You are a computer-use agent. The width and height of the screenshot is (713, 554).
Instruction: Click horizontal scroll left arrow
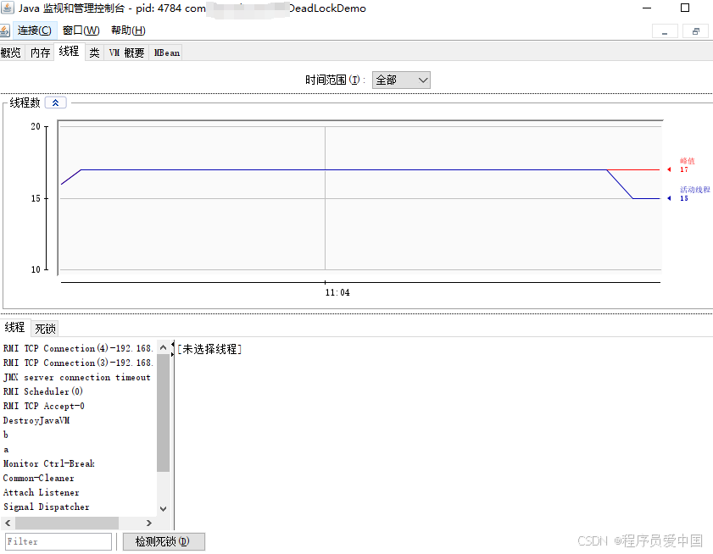coord(8,524)
